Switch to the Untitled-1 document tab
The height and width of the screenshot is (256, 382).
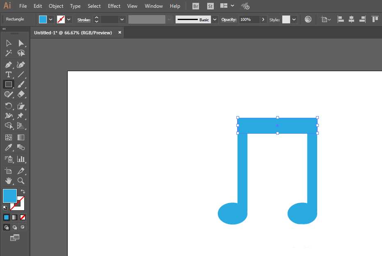tap(74, 32)
